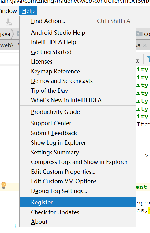Image resolution: width=150 pixels, height=233 pixels.
Task: Select the highlighted Register… item
Action: 78,202
